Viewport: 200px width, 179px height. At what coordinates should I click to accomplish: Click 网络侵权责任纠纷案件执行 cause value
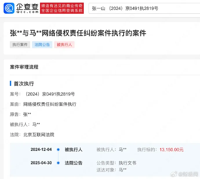pos(50,104)
